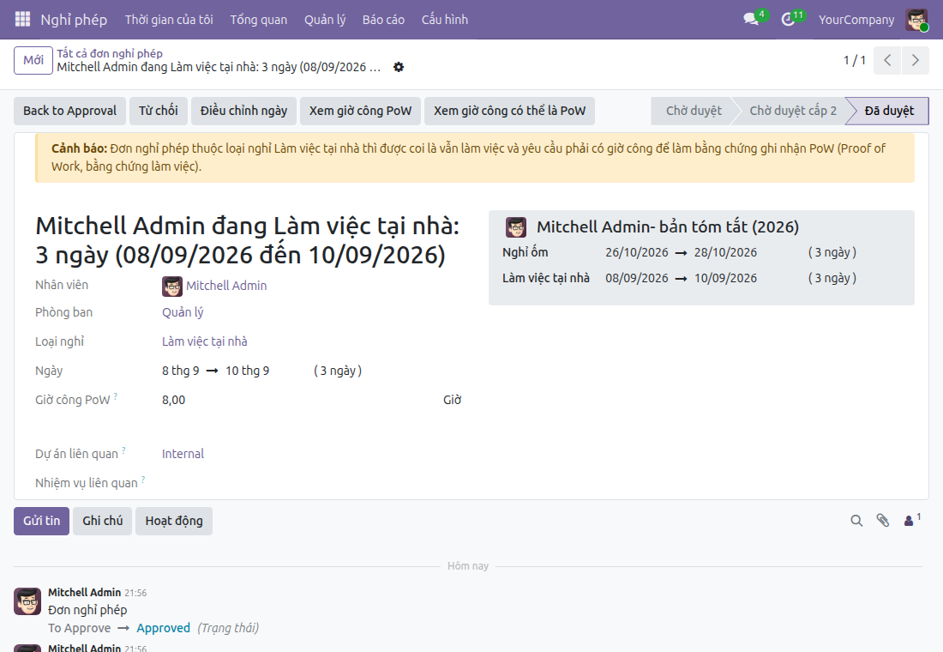The height and width of the screenshot is (652, 943).
Task: Click Back to Approval button
Action: tap(69, 111)
